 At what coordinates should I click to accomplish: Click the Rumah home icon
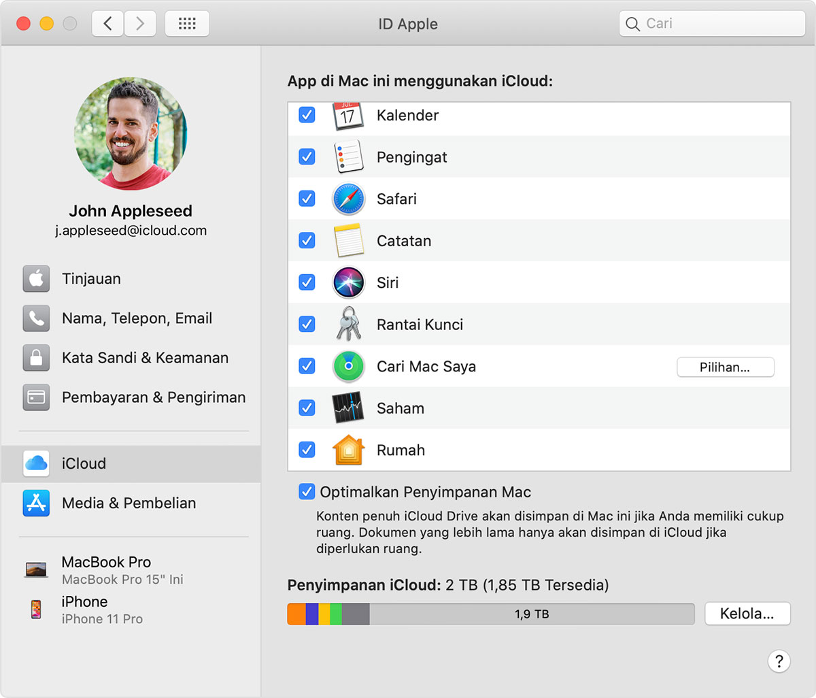[x=348, y=450]
